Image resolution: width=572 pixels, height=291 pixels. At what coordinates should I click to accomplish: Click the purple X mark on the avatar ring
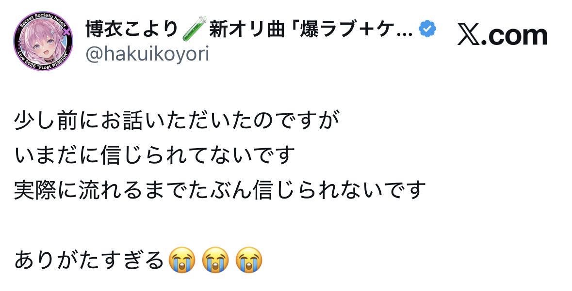66,31
